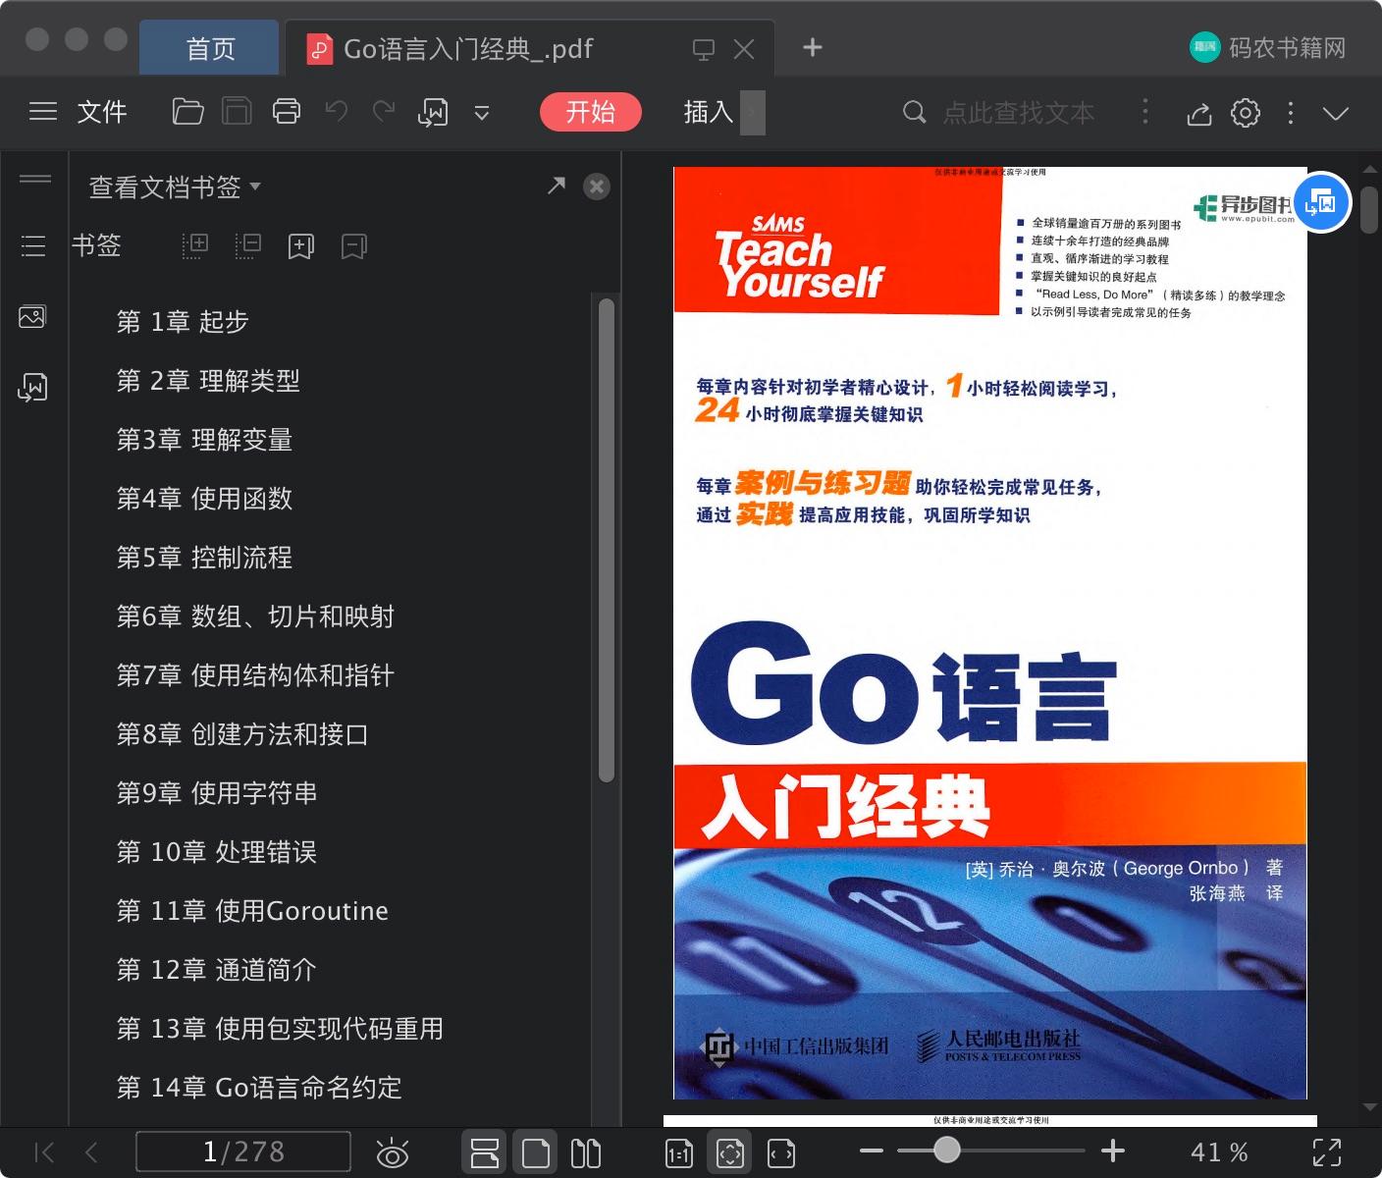Click the share export icon
This screenshot has width=1382, height=1178.
1198,113
